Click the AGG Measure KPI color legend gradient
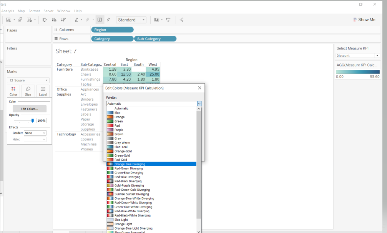 click(358, 72)
